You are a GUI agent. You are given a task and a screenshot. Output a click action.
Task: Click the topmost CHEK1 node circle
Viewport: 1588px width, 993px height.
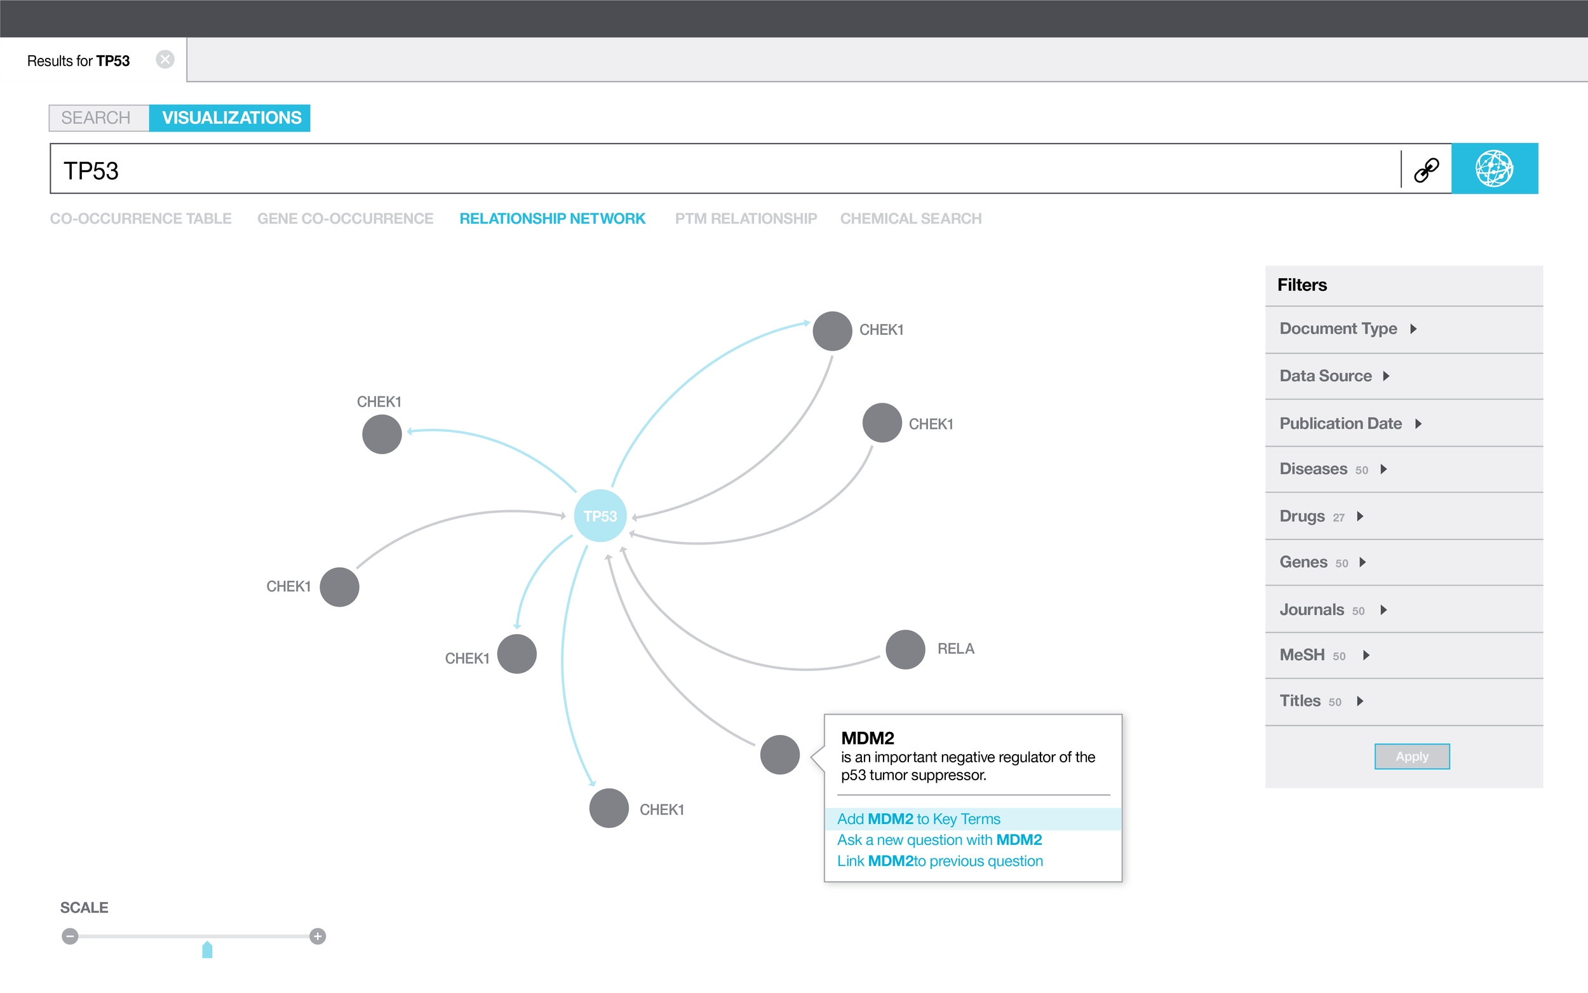click(831, 331)
